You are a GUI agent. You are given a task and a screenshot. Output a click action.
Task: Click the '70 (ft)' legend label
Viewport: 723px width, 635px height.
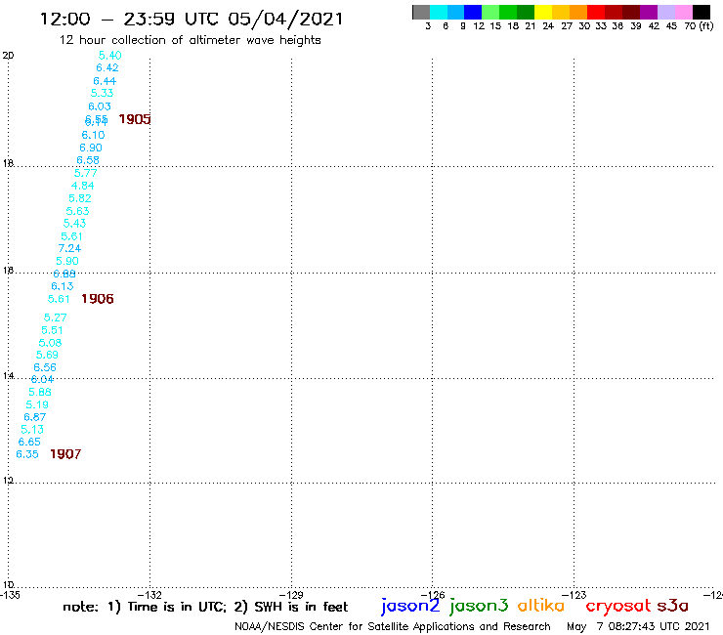pos(699,25)
